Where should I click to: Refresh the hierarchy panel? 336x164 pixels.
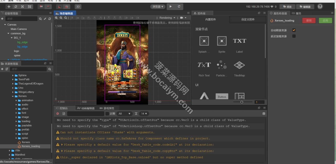pos(50,19)
